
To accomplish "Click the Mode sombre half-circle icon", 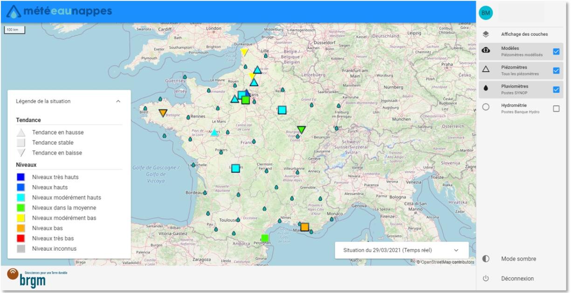I will click(486, 259).
